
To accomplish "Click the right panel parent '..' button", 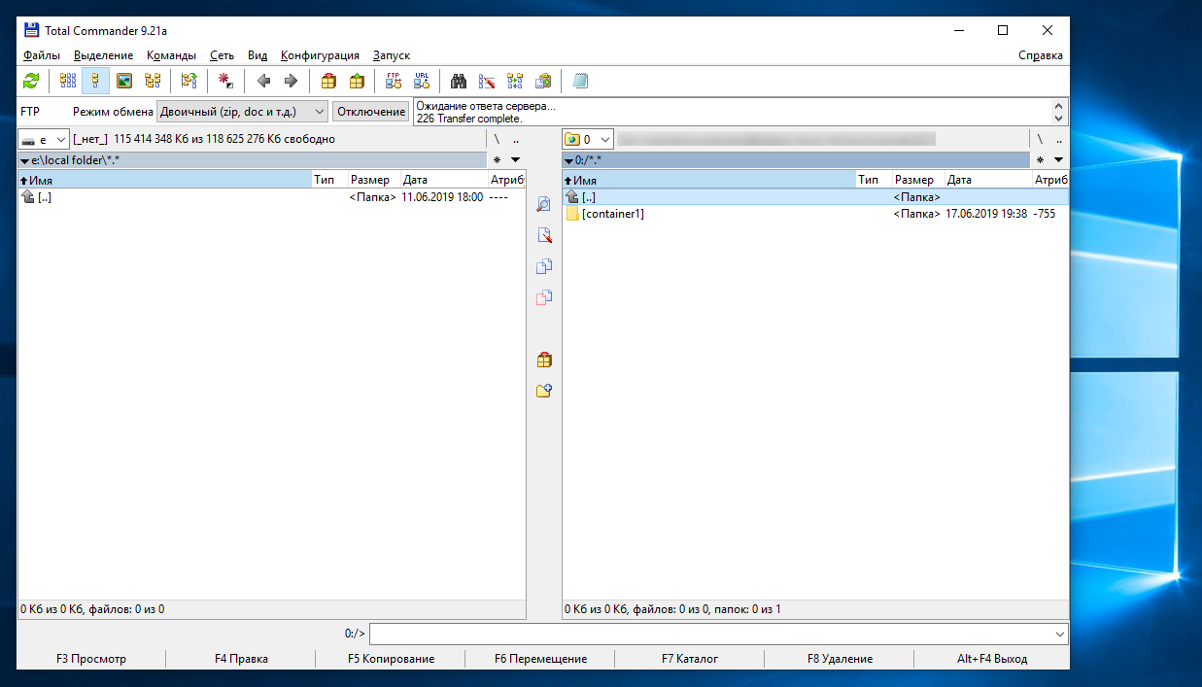I will (x=1059, y=139).
